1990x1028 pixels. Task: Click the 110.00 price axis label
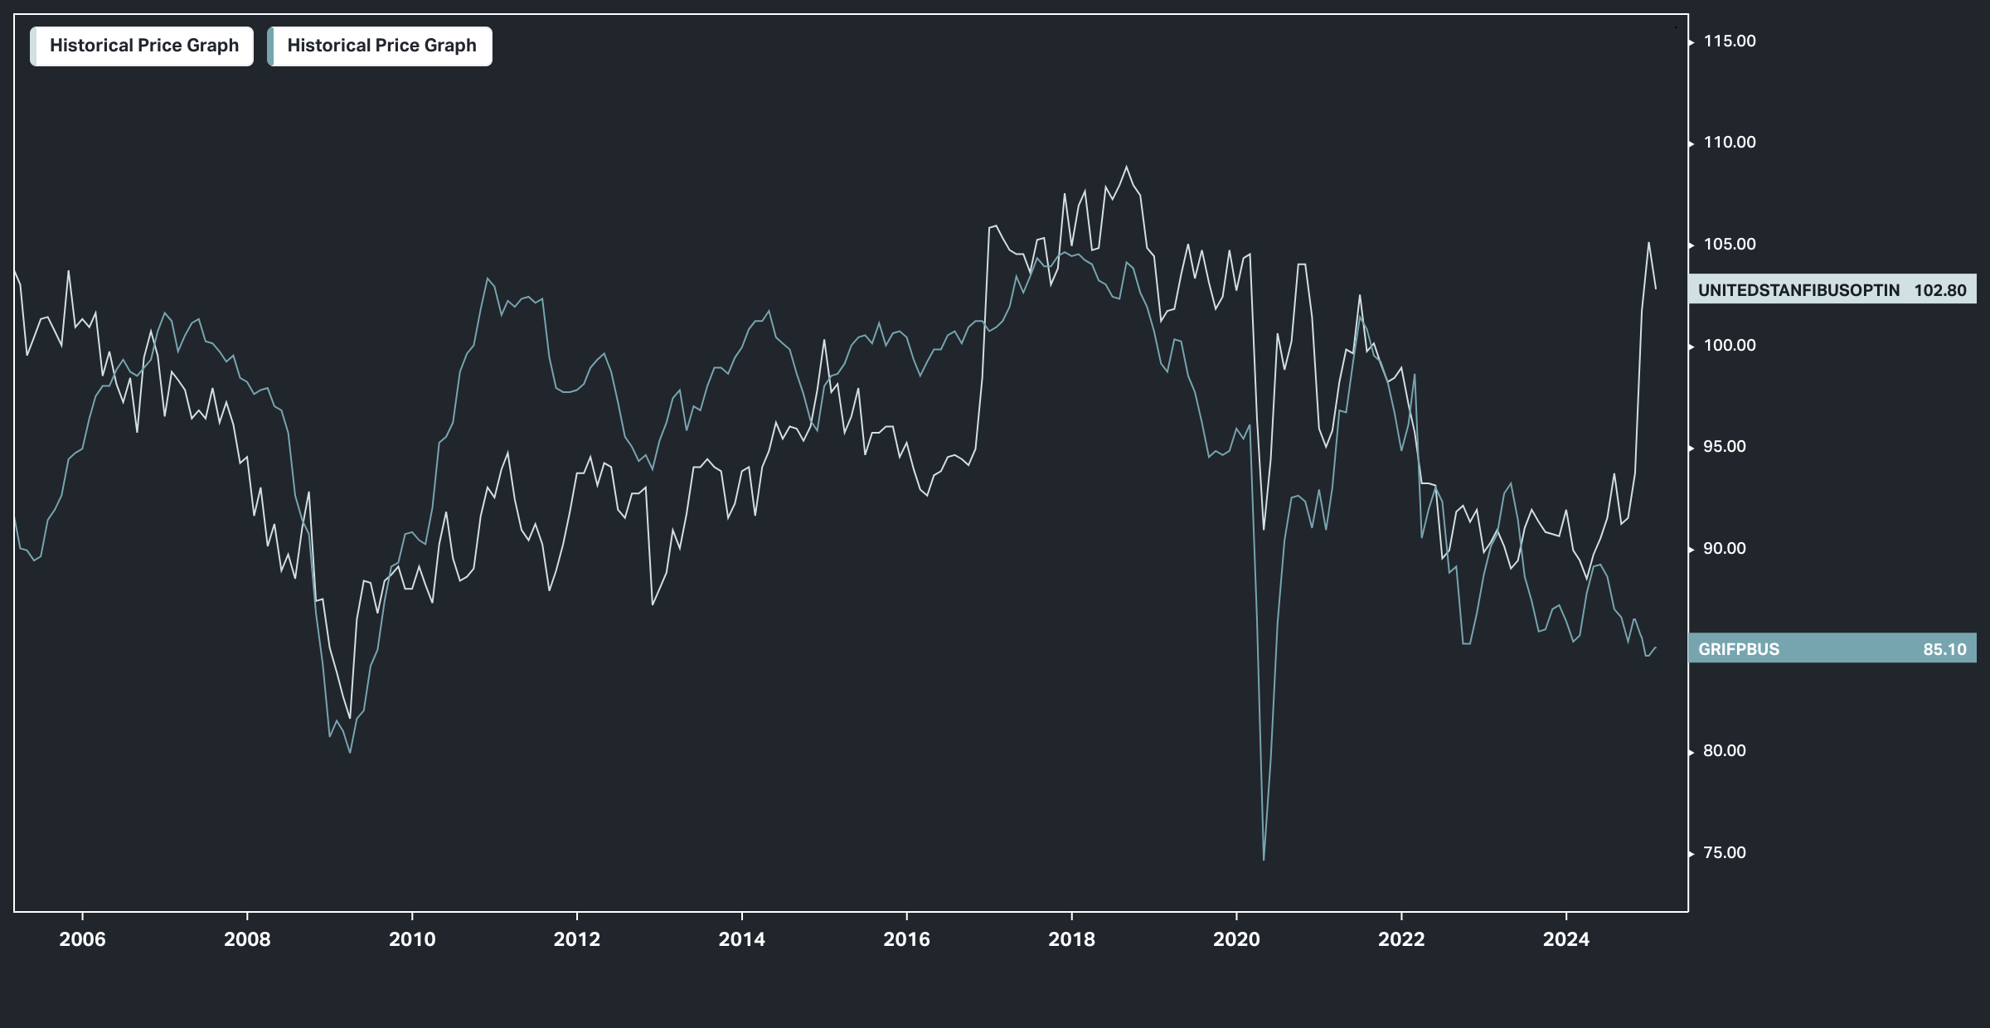(1729, 142)
